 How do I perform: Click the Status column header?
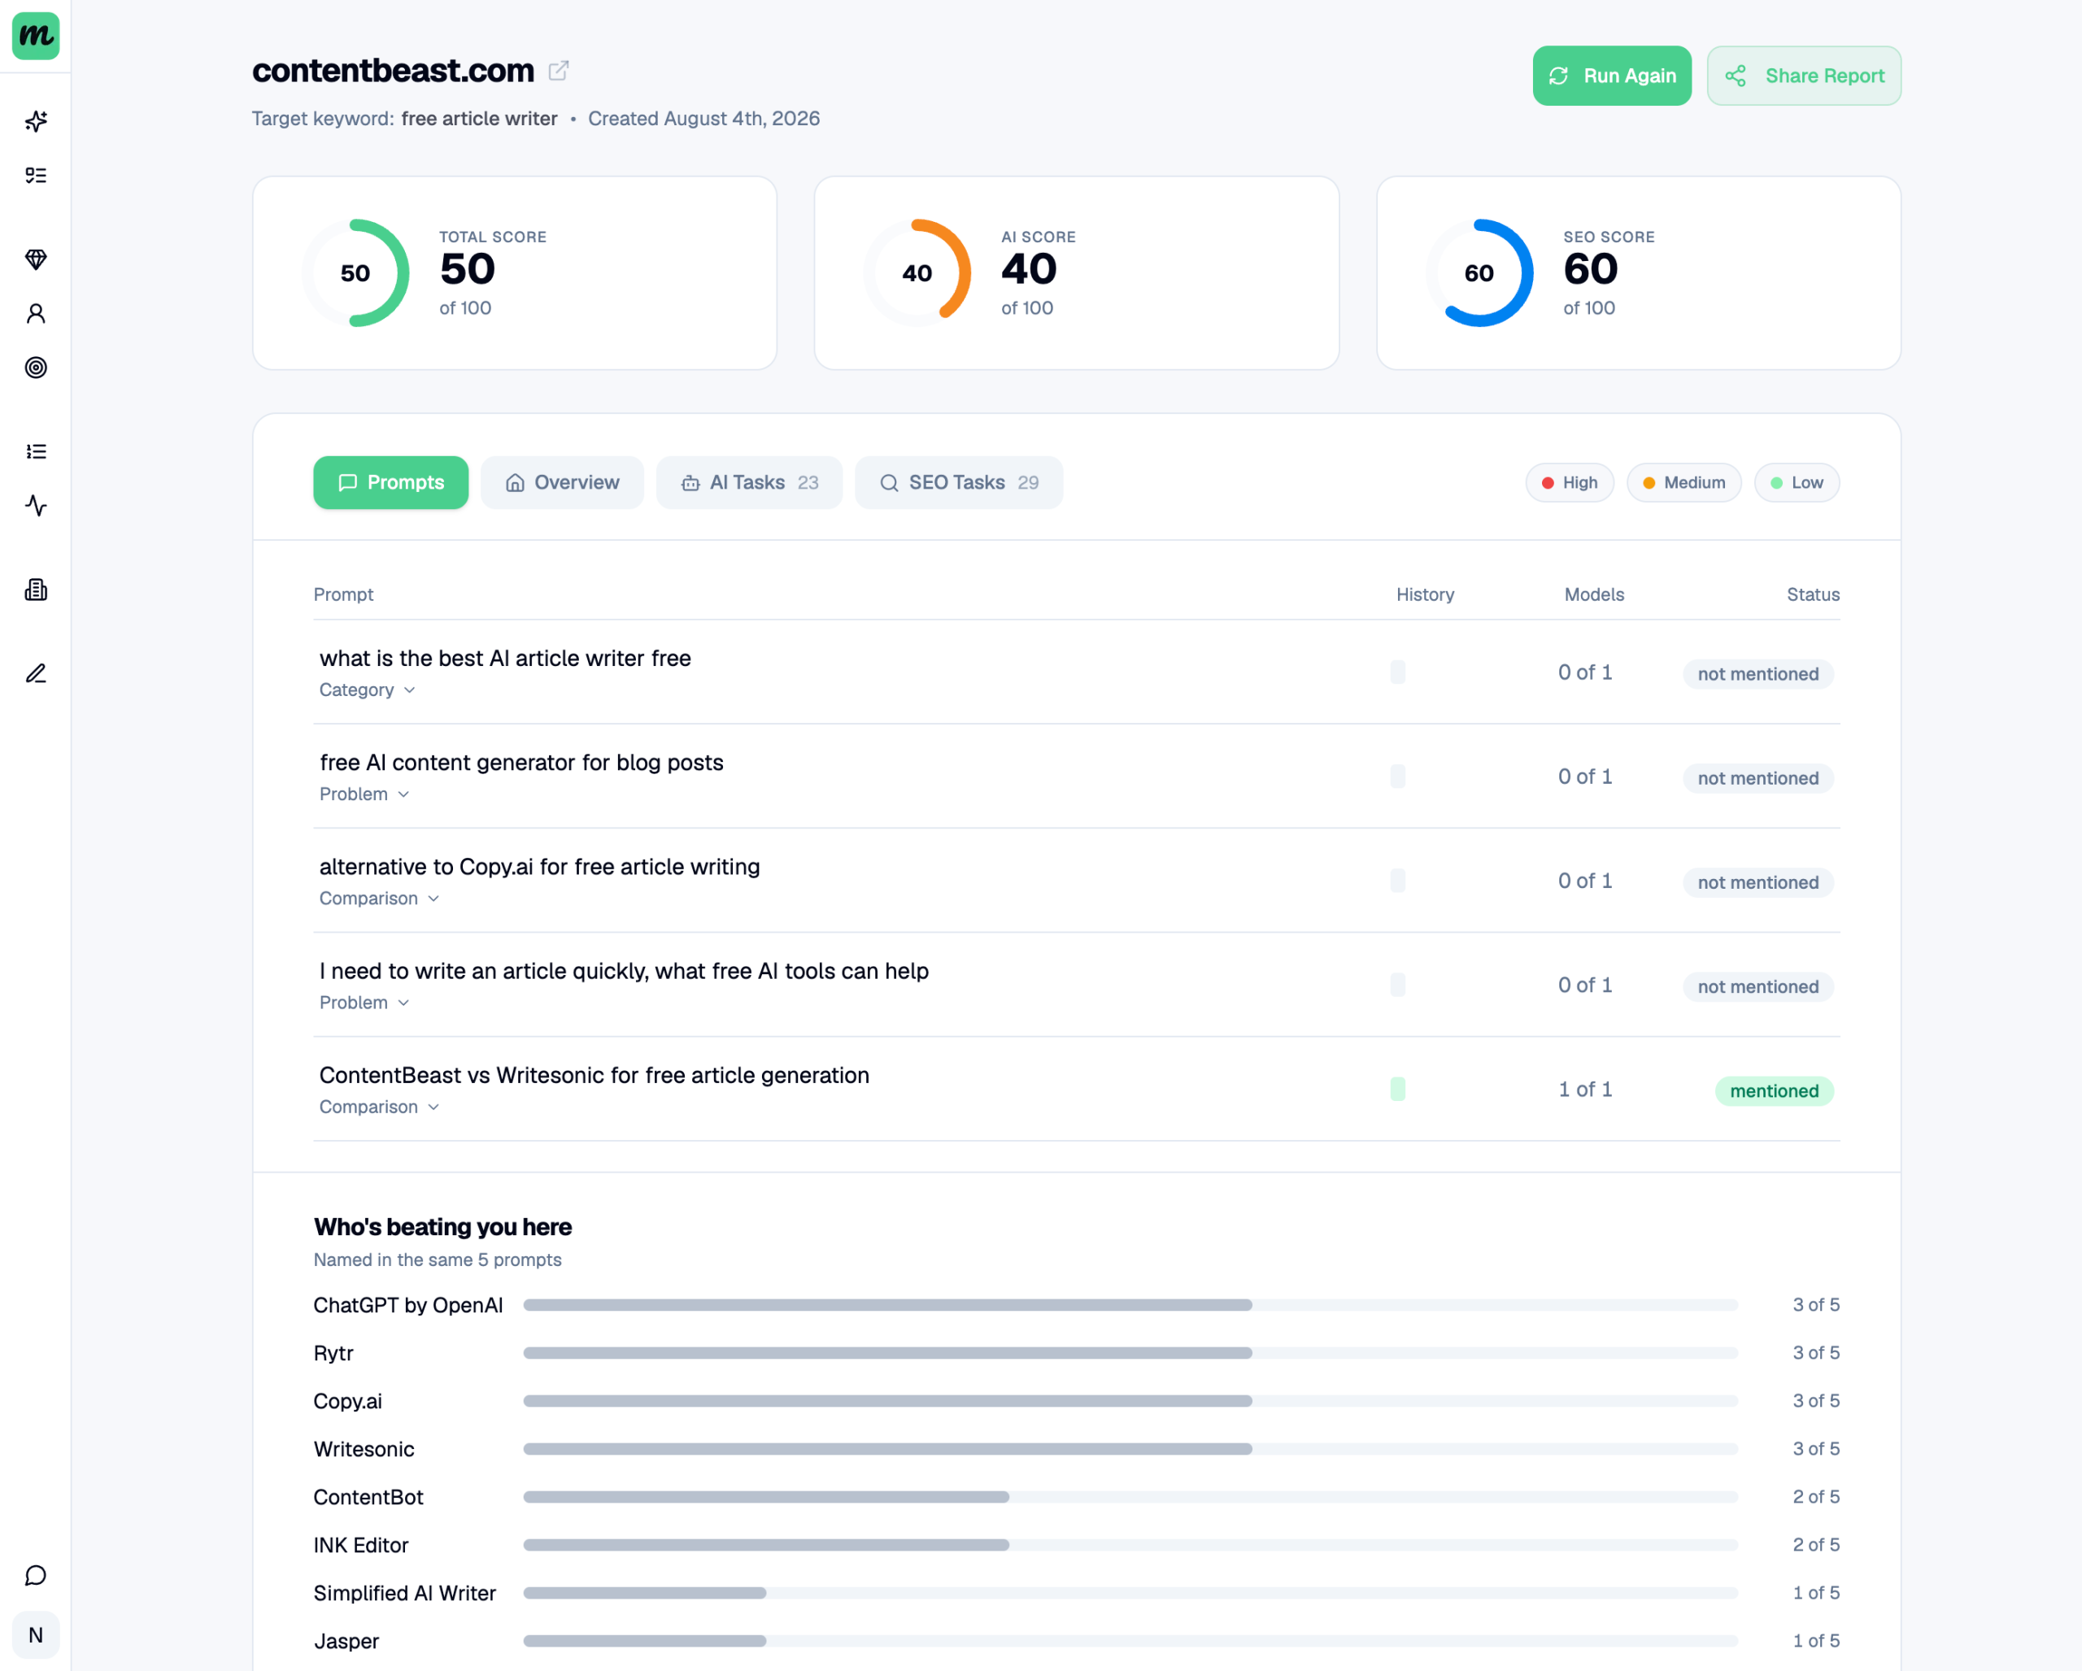(1813, 594)
